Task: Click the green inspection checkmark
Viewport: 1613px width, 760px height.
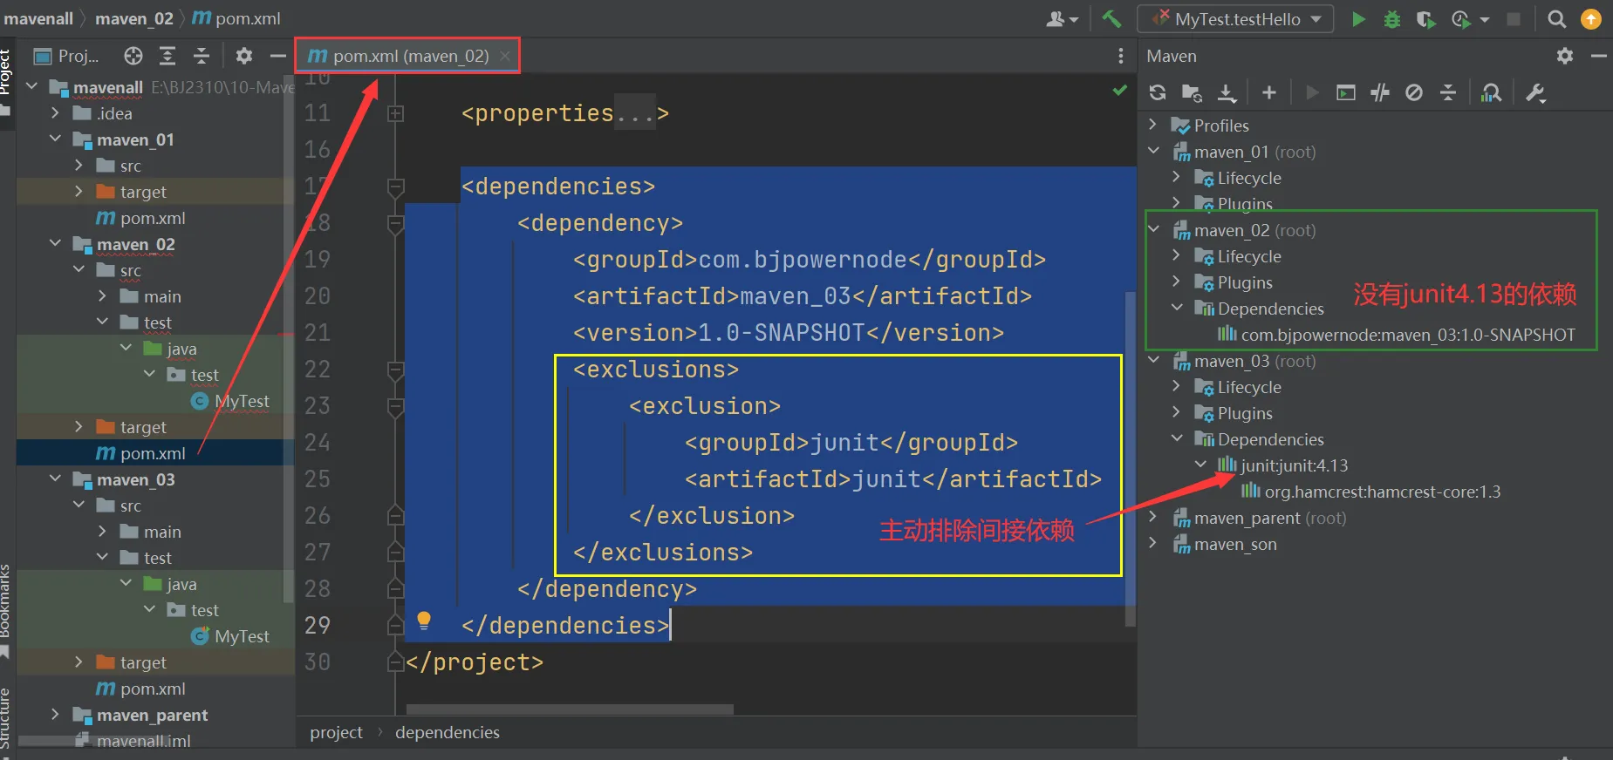Action: 1120,91
